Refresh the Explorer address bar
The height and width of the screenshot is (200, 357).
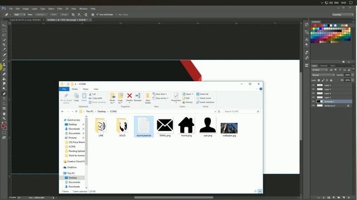[x=219, y=111]
